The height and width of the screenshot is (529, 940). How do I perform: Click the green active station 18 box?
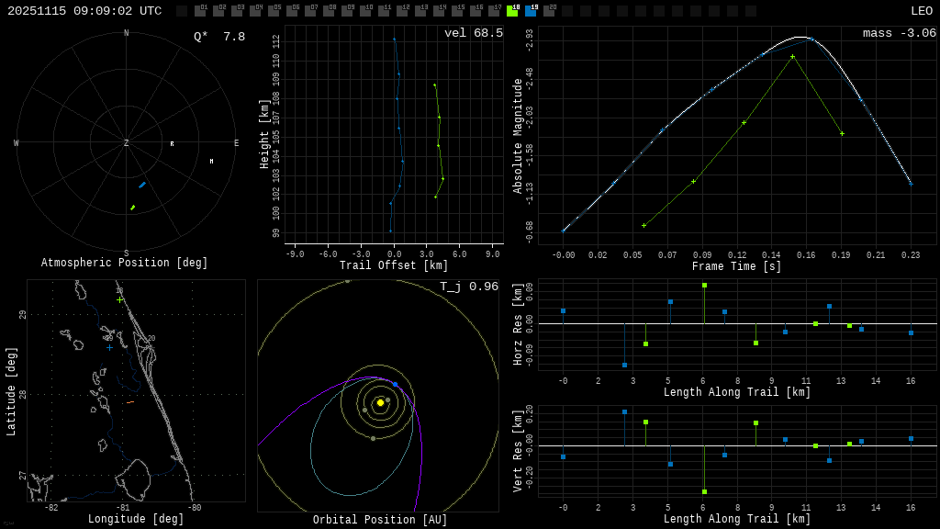click(512, 10)
